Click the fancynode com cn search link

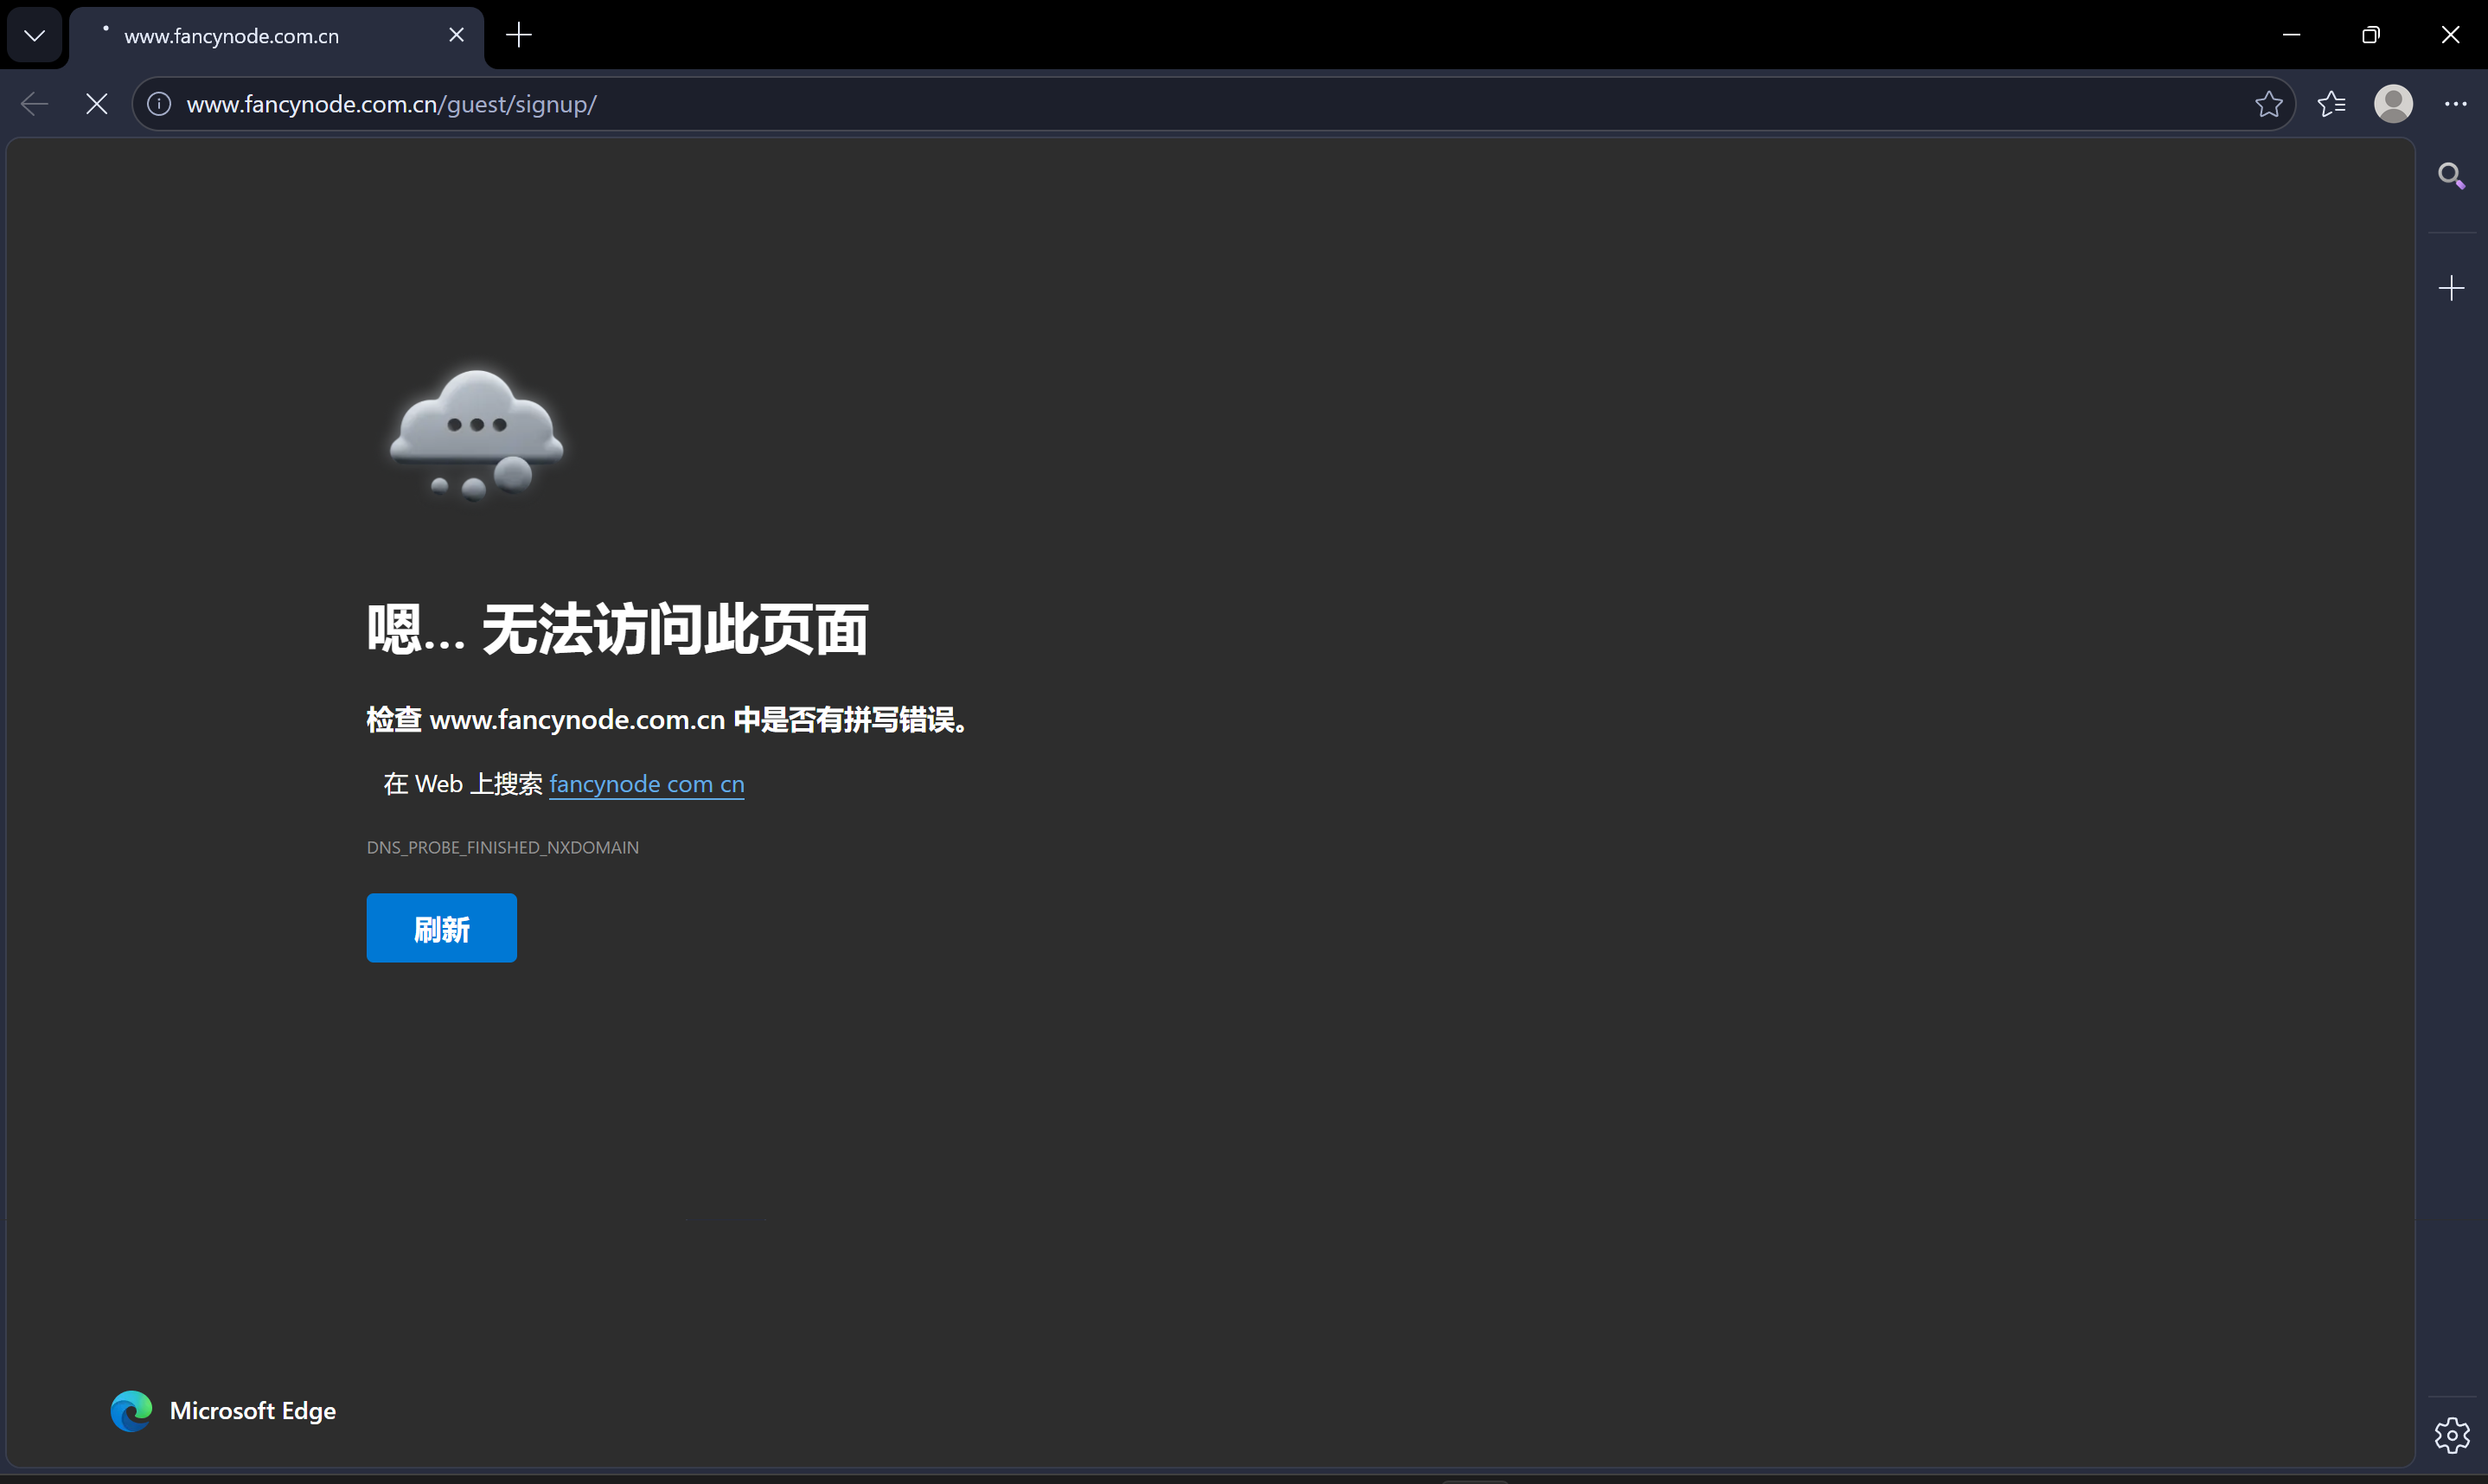click(x=646, y=784)
